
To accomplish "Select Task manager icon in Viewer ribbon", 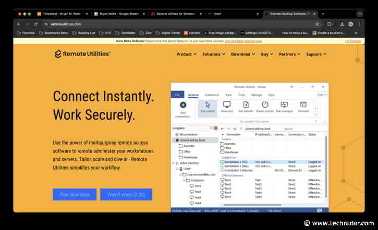I will [x=284, y=105].
